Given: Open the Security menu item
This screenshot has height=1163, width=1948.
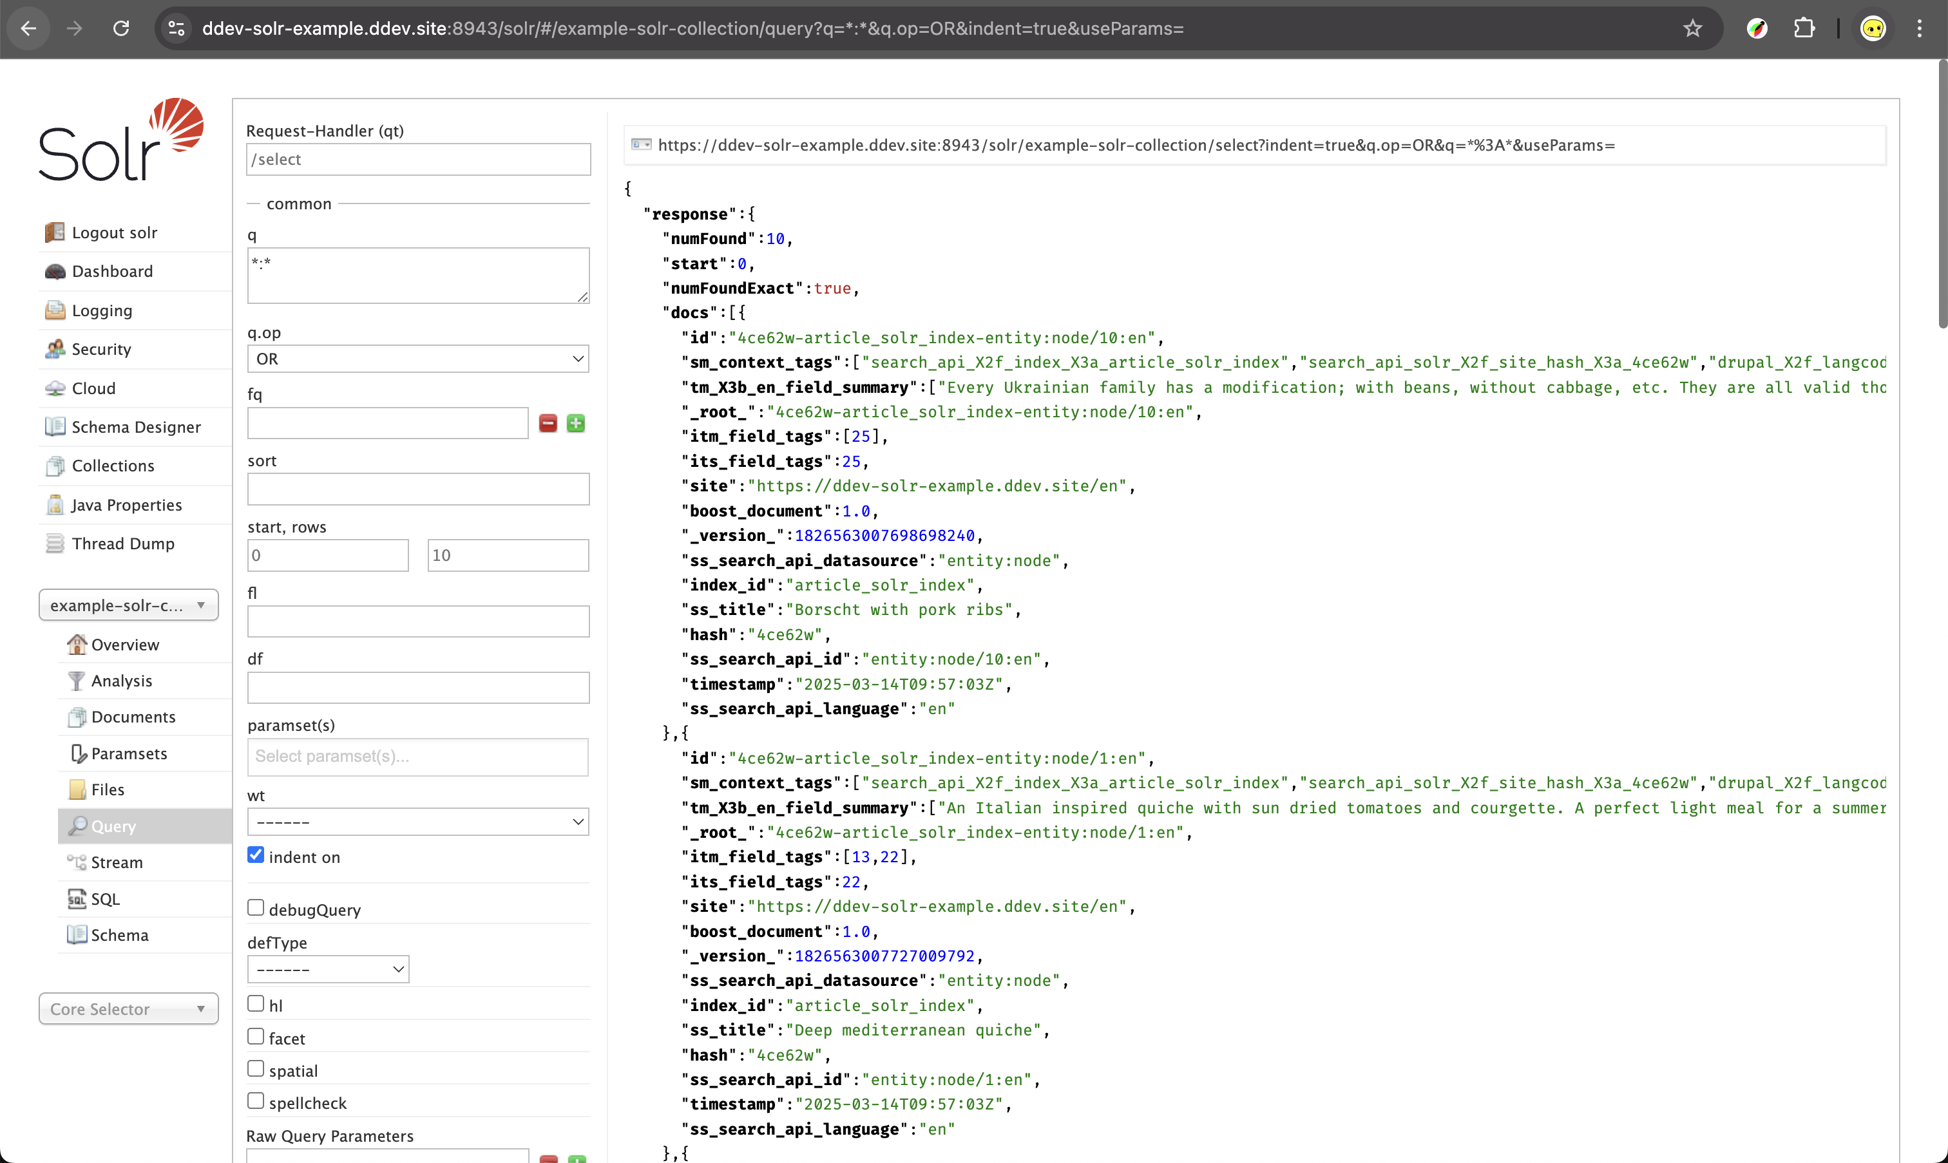Looking at the screenshot, I should click(101, 349).
